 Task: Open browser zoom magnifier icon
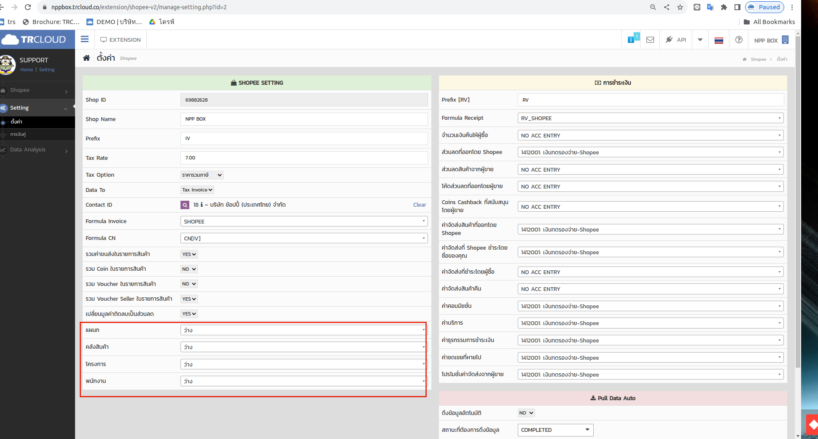pyautogui.click(x=653, y=7)
